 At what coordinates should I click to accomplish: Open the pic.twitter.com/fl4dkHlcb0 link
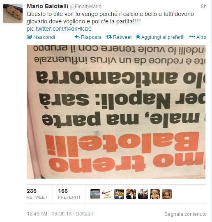[59, 29]
